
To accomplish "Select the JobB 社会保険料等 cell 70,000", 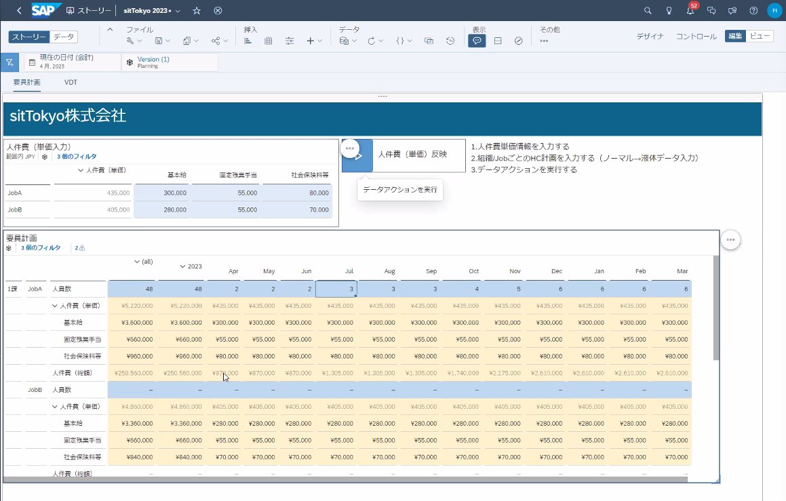I will tap(297, 210).
